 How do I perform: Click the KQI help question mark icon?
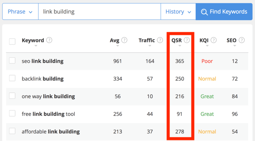coord(213,40)
